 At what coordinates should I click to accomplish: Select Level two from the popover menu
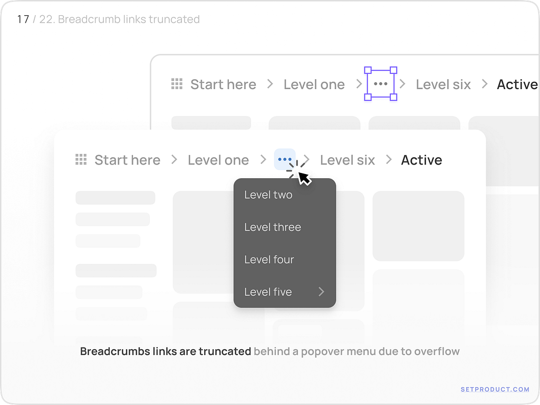point(268,195)
